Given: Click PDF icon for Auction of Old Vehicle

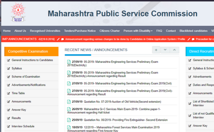Looking at the screenshot, I should tap(69, 101).
